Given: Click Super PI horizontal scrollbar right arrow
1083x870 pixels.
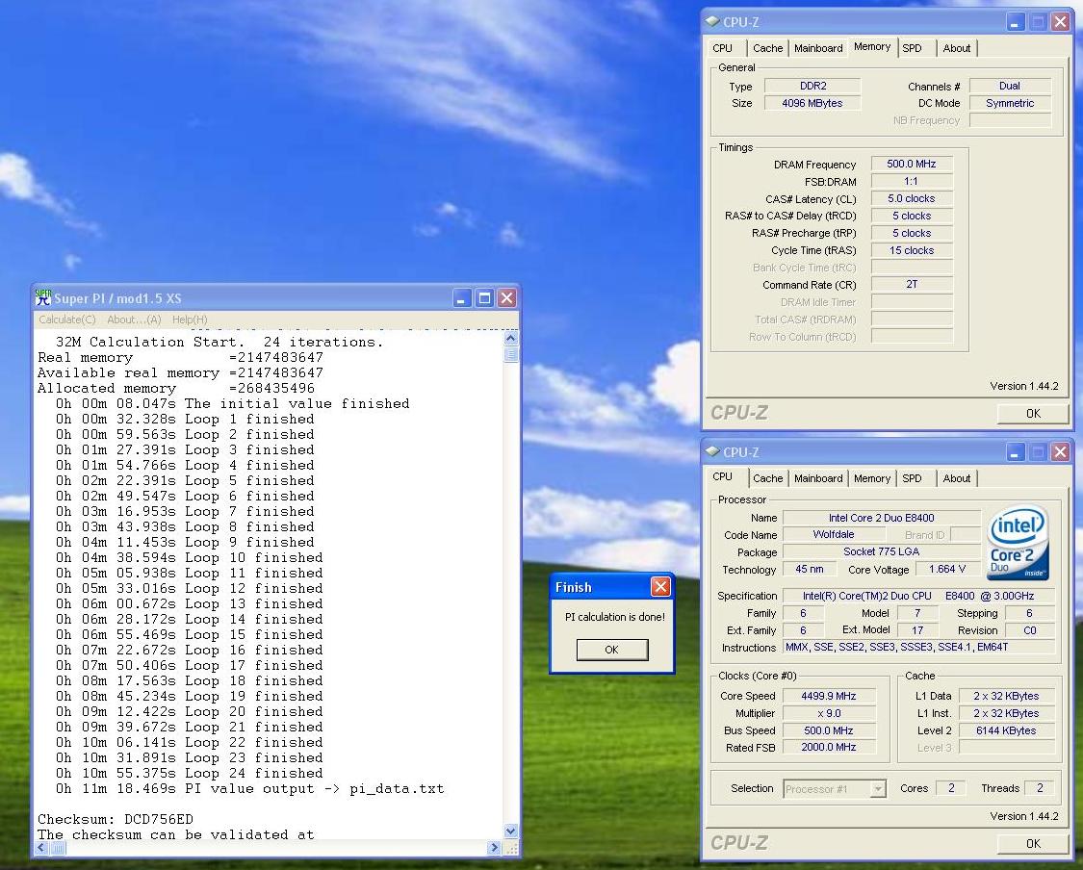Looking at the screenshot, I should point(494,848).
